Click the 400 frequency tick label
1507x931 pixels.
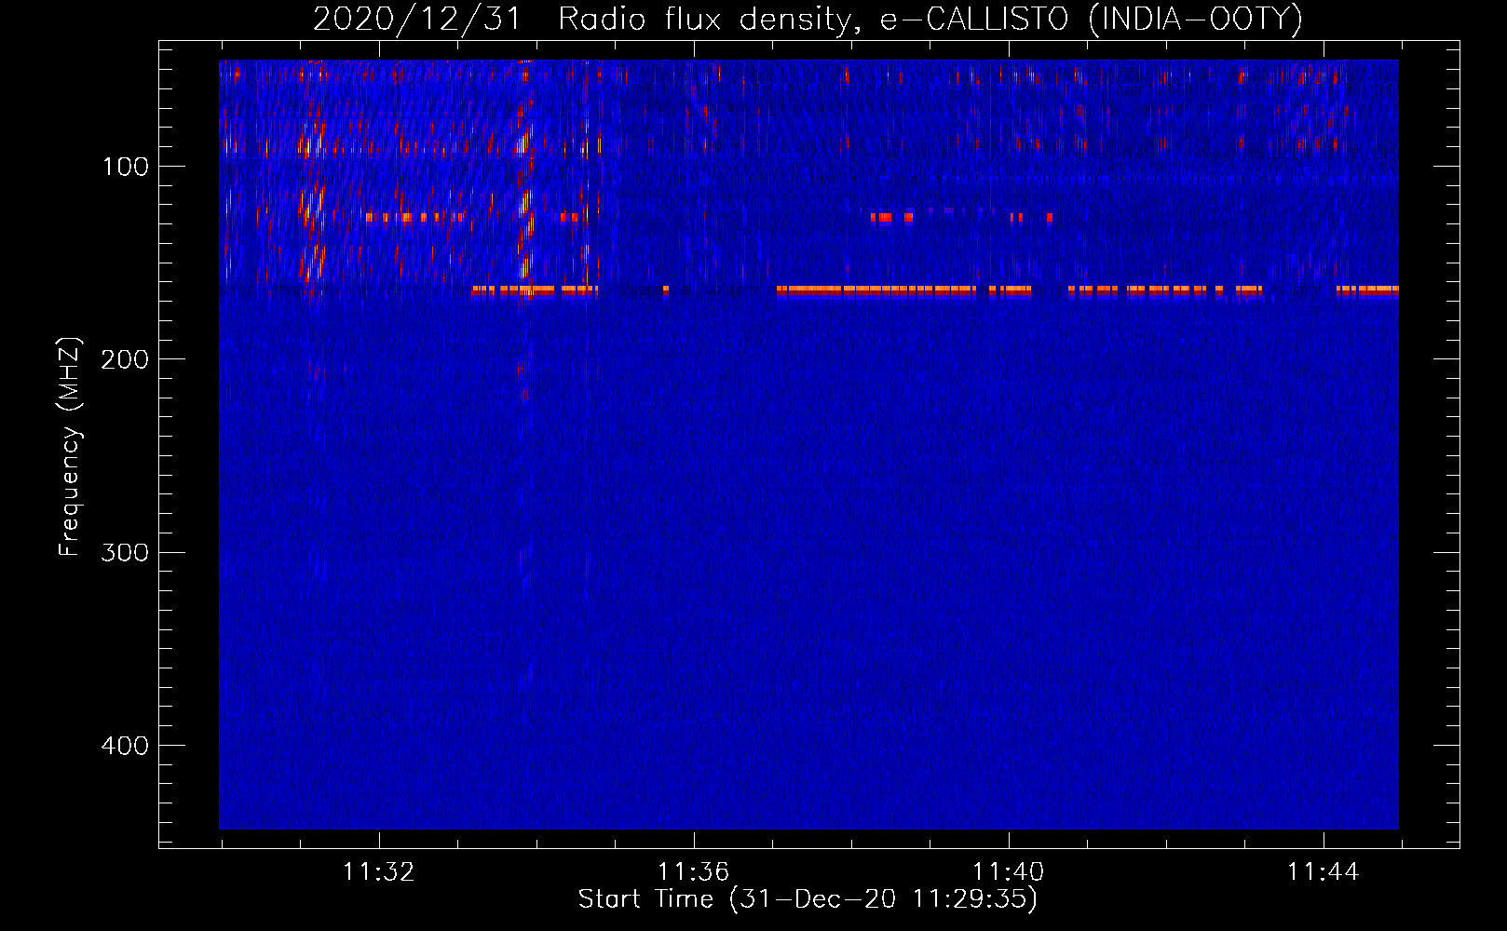[125, 746]
